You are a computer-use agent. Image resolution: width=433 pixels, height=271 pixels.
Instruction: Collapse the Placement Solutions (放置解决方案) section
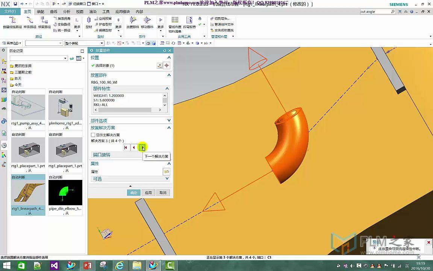pos(169,128)
